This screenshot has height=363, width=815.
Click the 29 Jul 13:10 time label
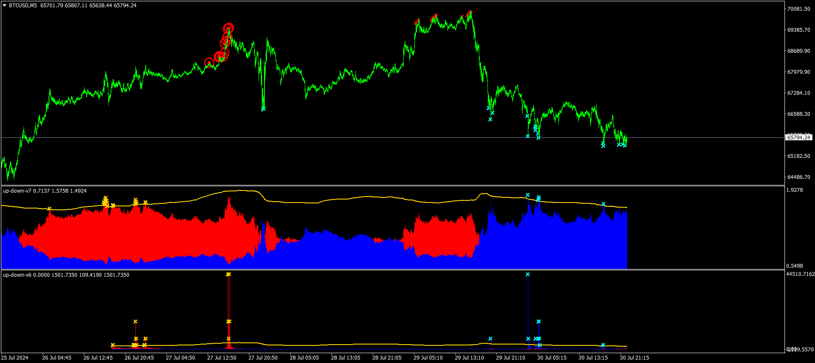(469, 358)
